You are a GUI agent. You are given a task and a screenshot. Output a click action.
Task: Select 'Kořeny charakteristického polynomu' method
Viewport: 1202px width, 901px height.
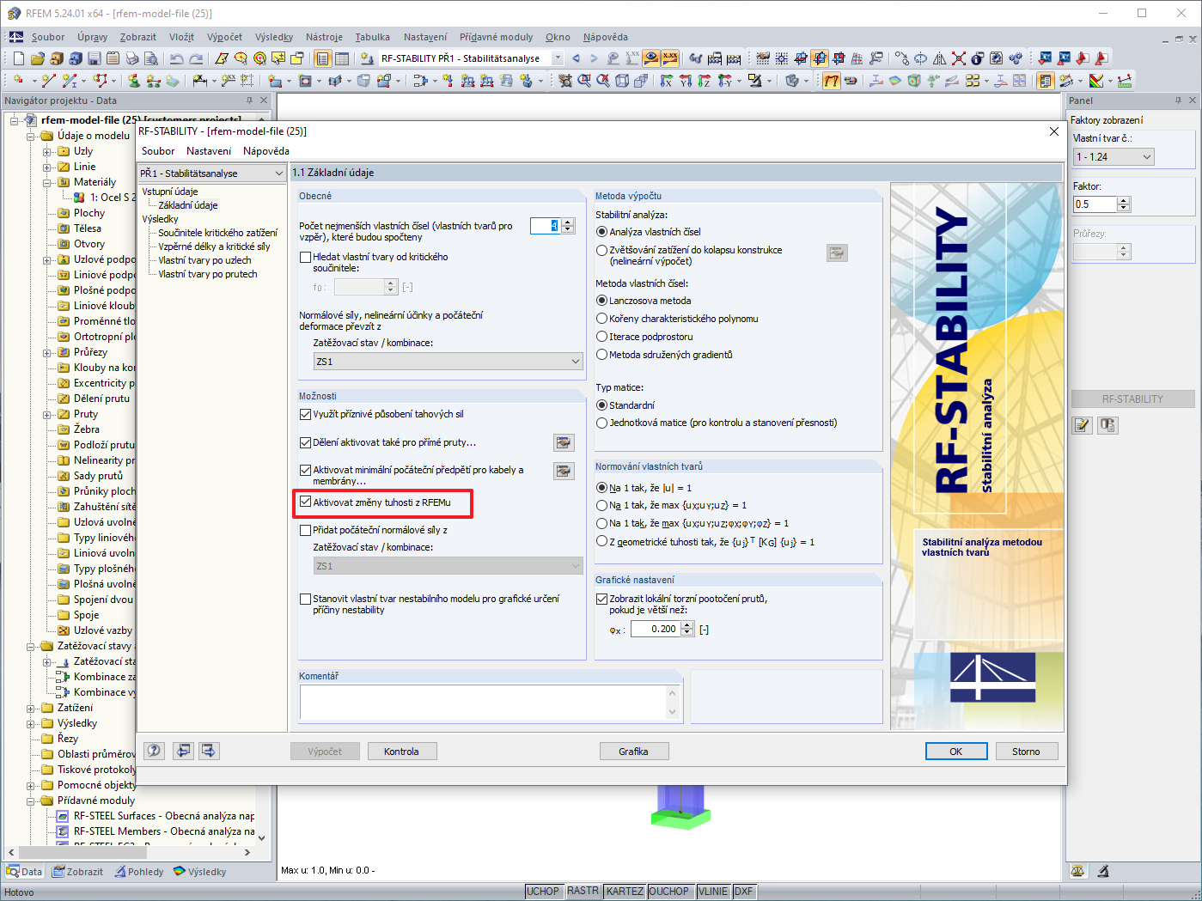coord(602,319)
